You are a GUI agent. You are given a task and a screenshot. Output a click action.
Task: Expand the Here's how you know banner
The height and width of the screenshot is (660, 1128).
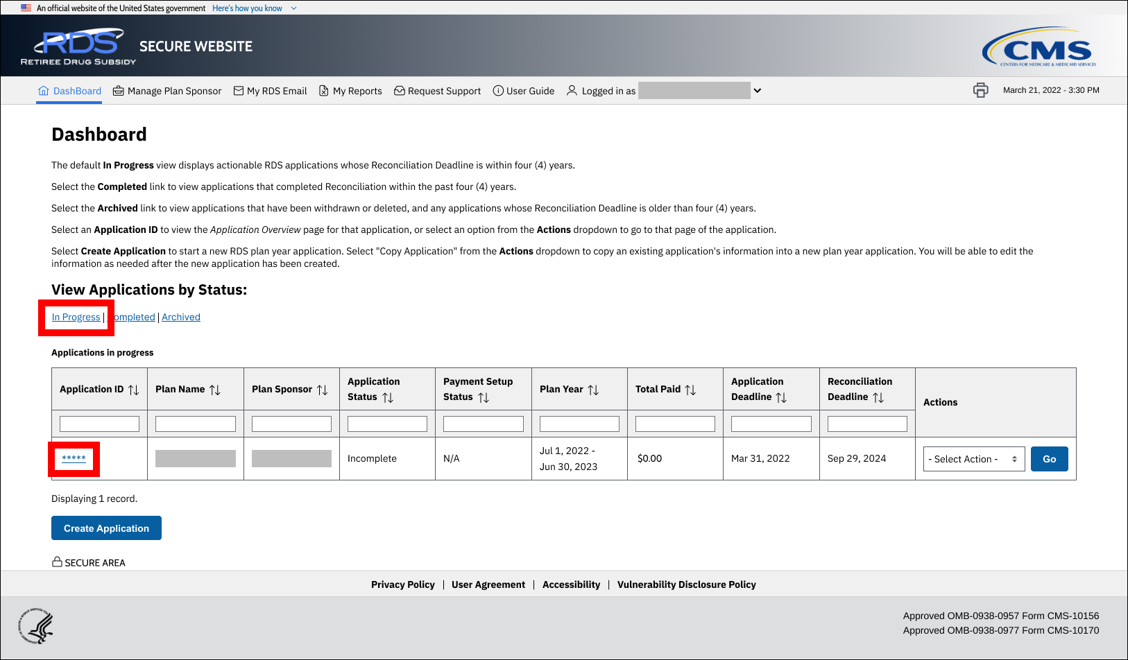click(254, 8)
